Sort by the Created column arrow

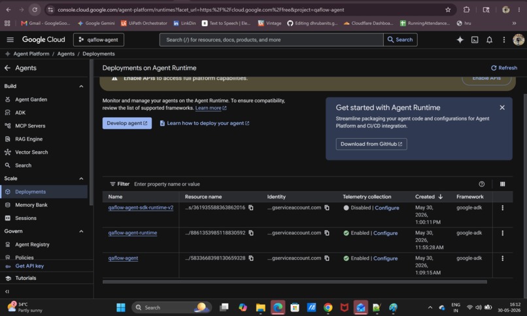click(441, 197)
